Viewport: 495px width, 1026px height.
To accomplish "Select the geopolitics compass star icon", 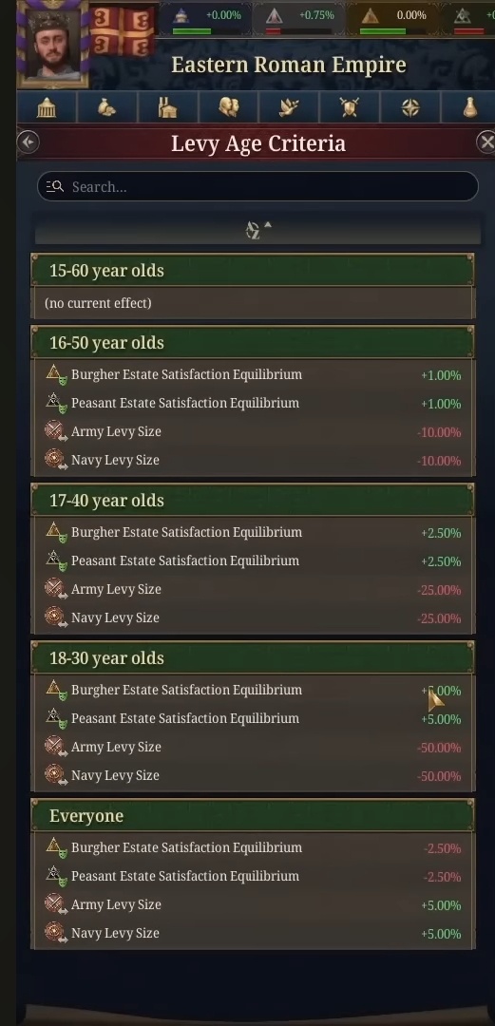I will tap(409, 107).
